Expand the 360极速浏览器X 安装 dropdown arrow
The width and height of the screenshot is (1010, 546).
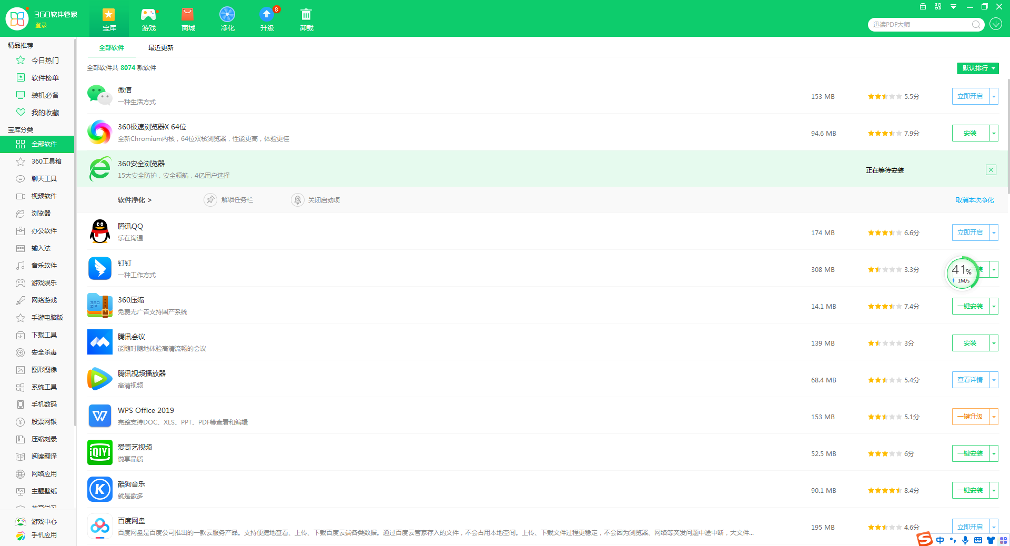click(x=994, y=133)
